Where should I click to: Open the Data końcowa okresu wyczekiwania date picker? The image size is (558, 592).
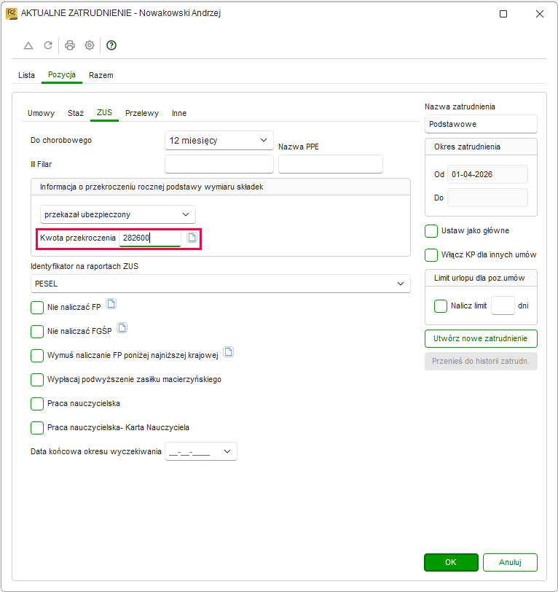(x=201, y=451)
